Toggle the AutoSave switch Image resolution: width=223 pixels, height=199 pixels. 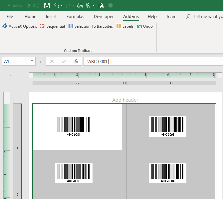point(33,6)
